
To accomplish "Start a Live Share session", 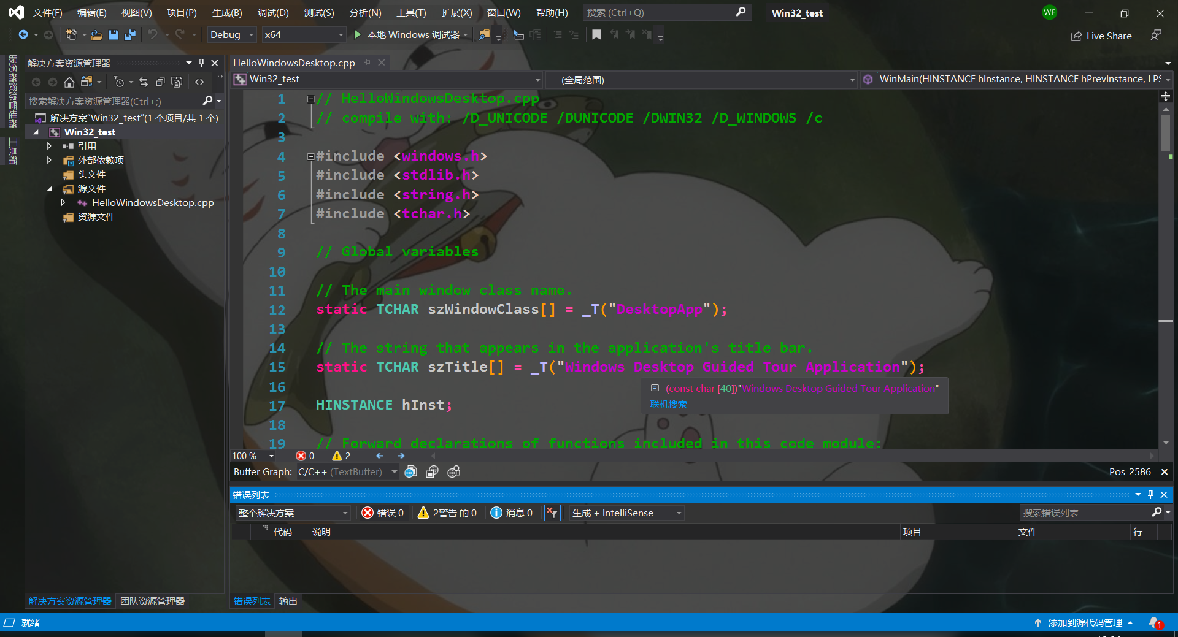I will point(1101,36).
